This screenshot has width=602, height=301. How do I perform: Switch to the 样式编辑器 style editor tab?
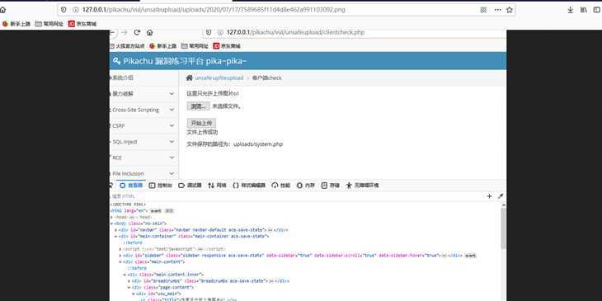pos(249,185)
